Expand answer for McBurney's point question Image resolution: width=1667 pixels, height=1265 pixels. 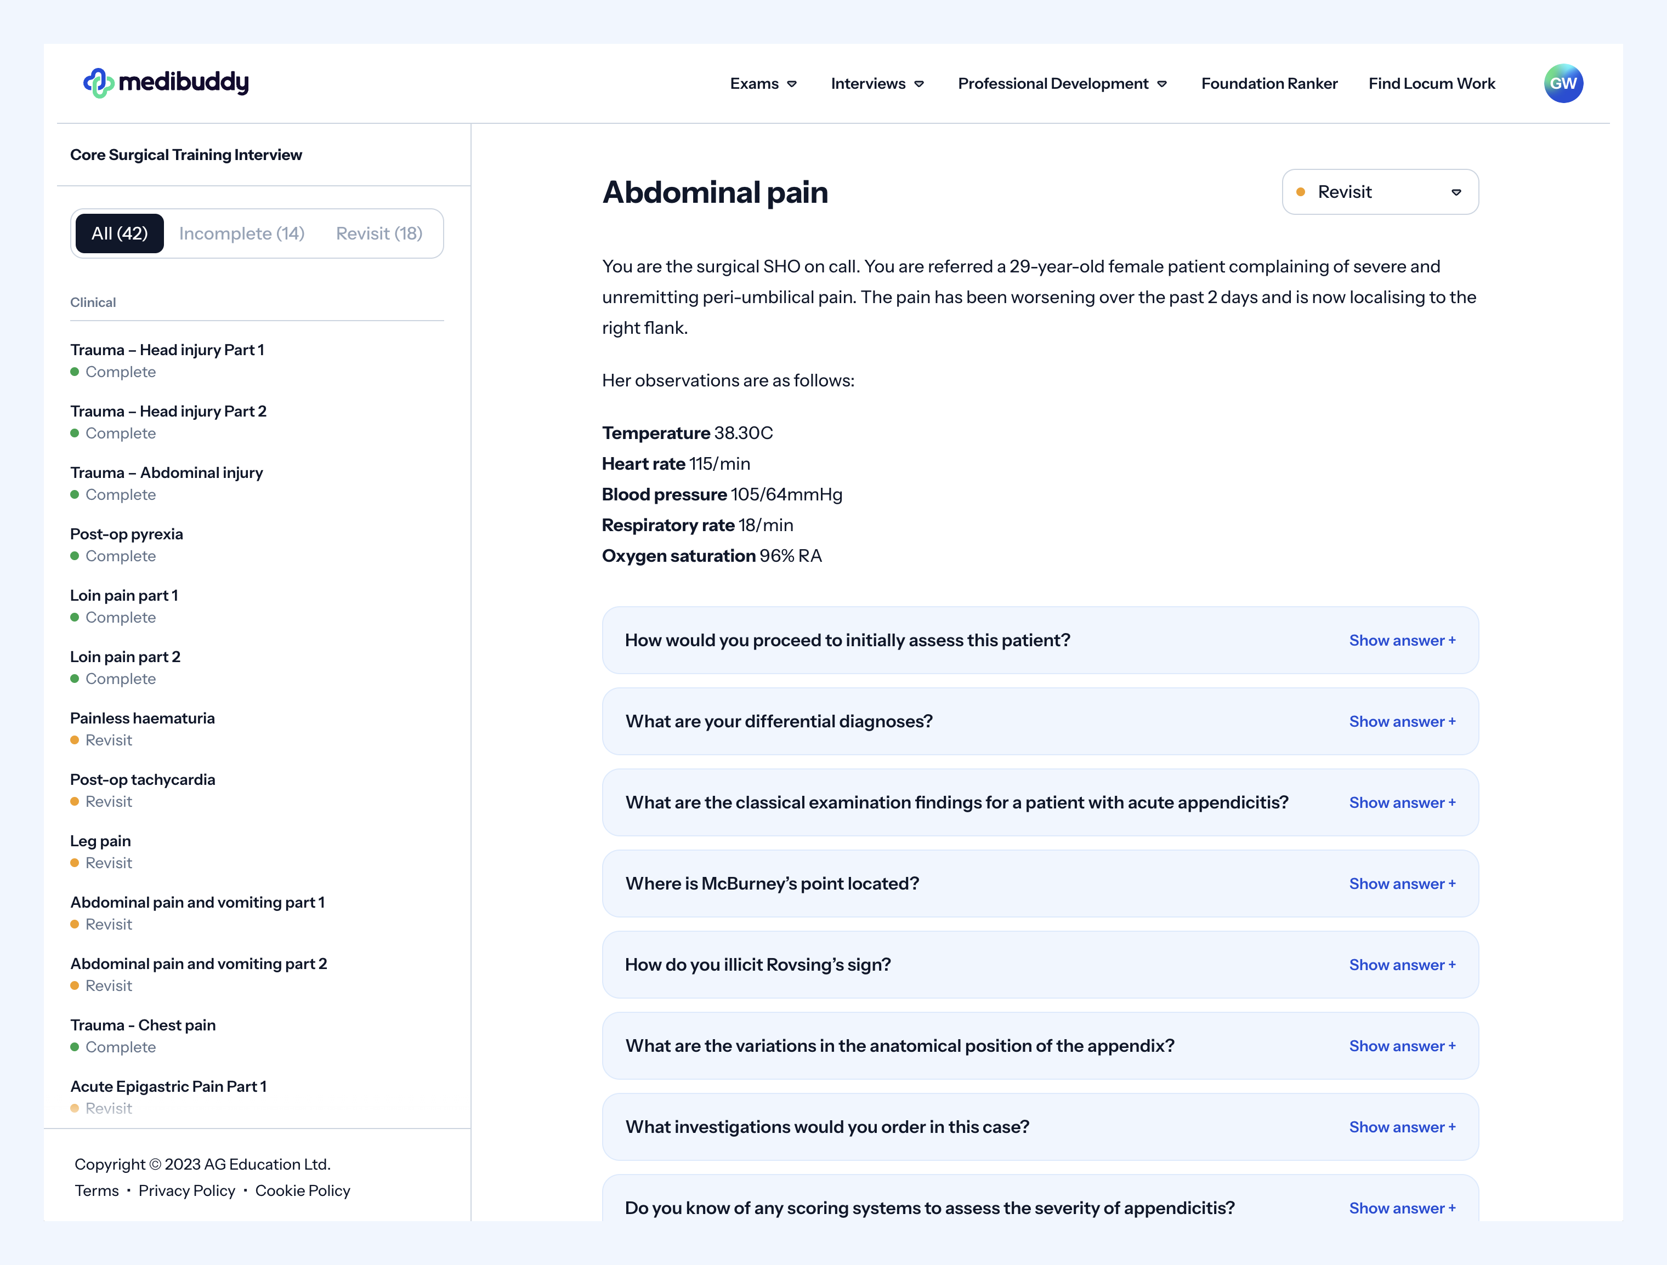[x=1402, y=884]
